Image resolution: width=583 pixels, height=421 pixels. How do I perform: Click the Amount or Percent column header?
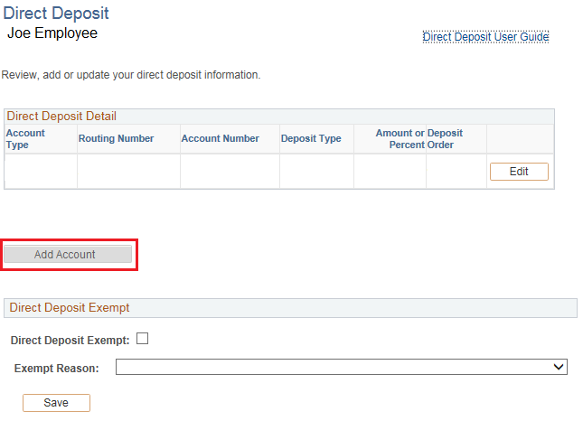[x=400, y=138]
